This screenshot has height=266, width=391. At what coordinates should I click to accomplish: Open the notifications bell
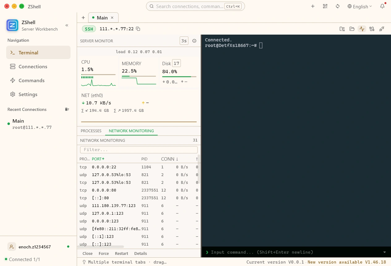383,6
